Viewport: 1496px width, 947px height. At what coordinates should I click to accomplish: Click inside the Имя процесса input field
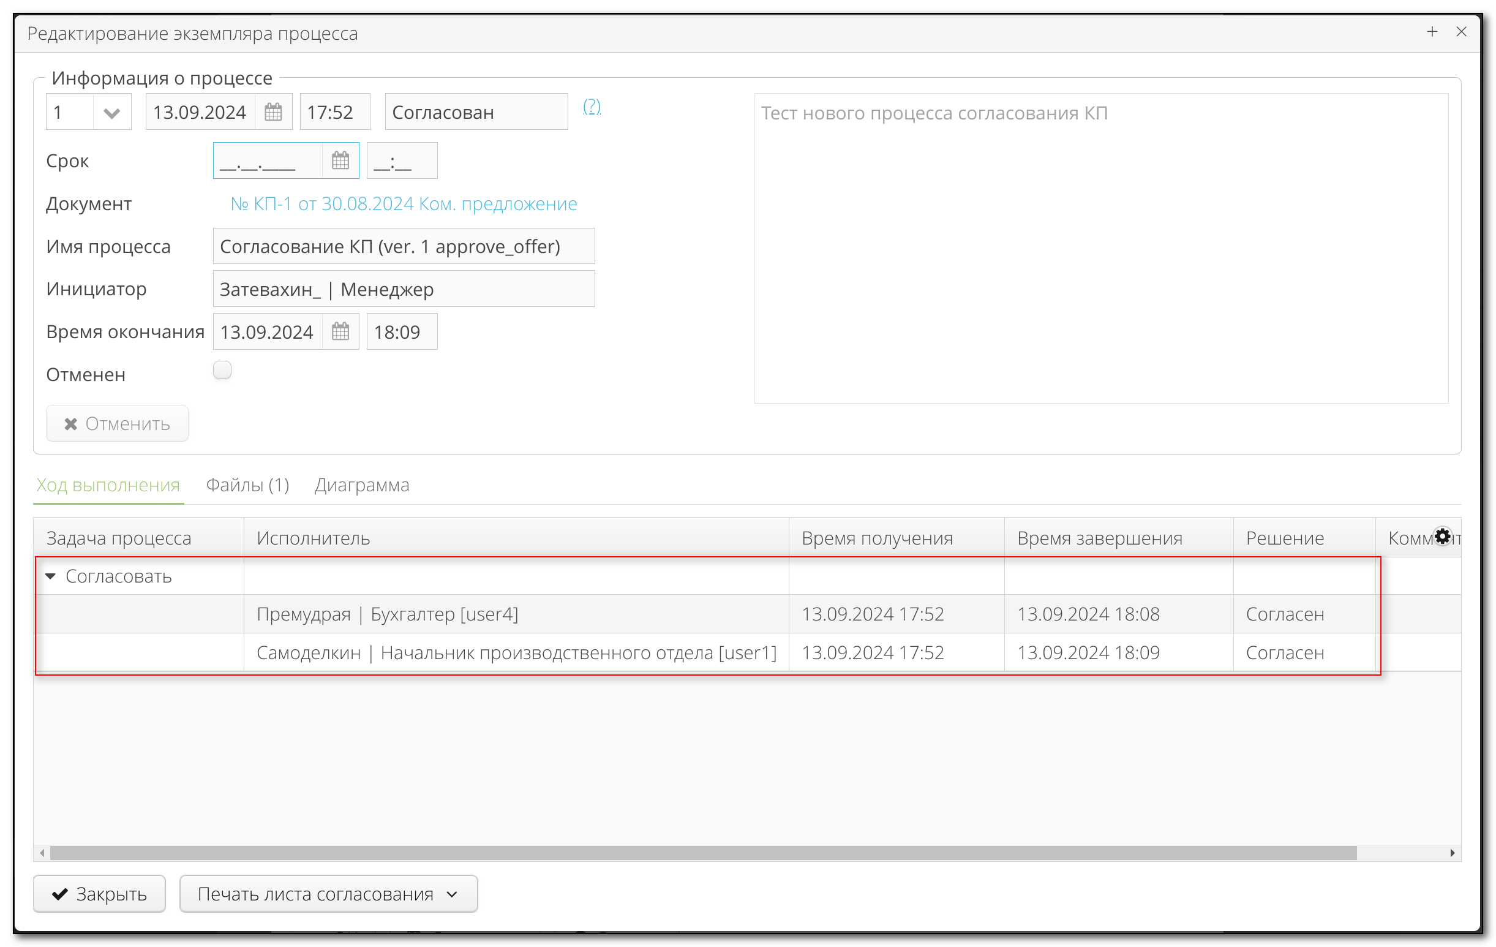[x=404, y=246]
